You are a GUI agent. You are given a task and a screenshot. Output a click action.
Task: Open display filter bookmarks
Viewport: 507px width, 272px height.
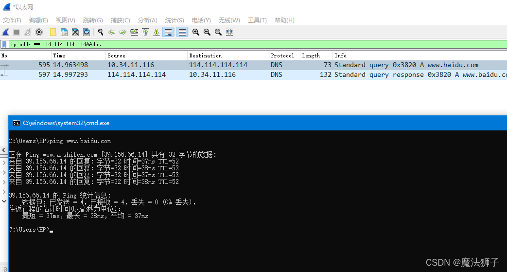(4, 44)
